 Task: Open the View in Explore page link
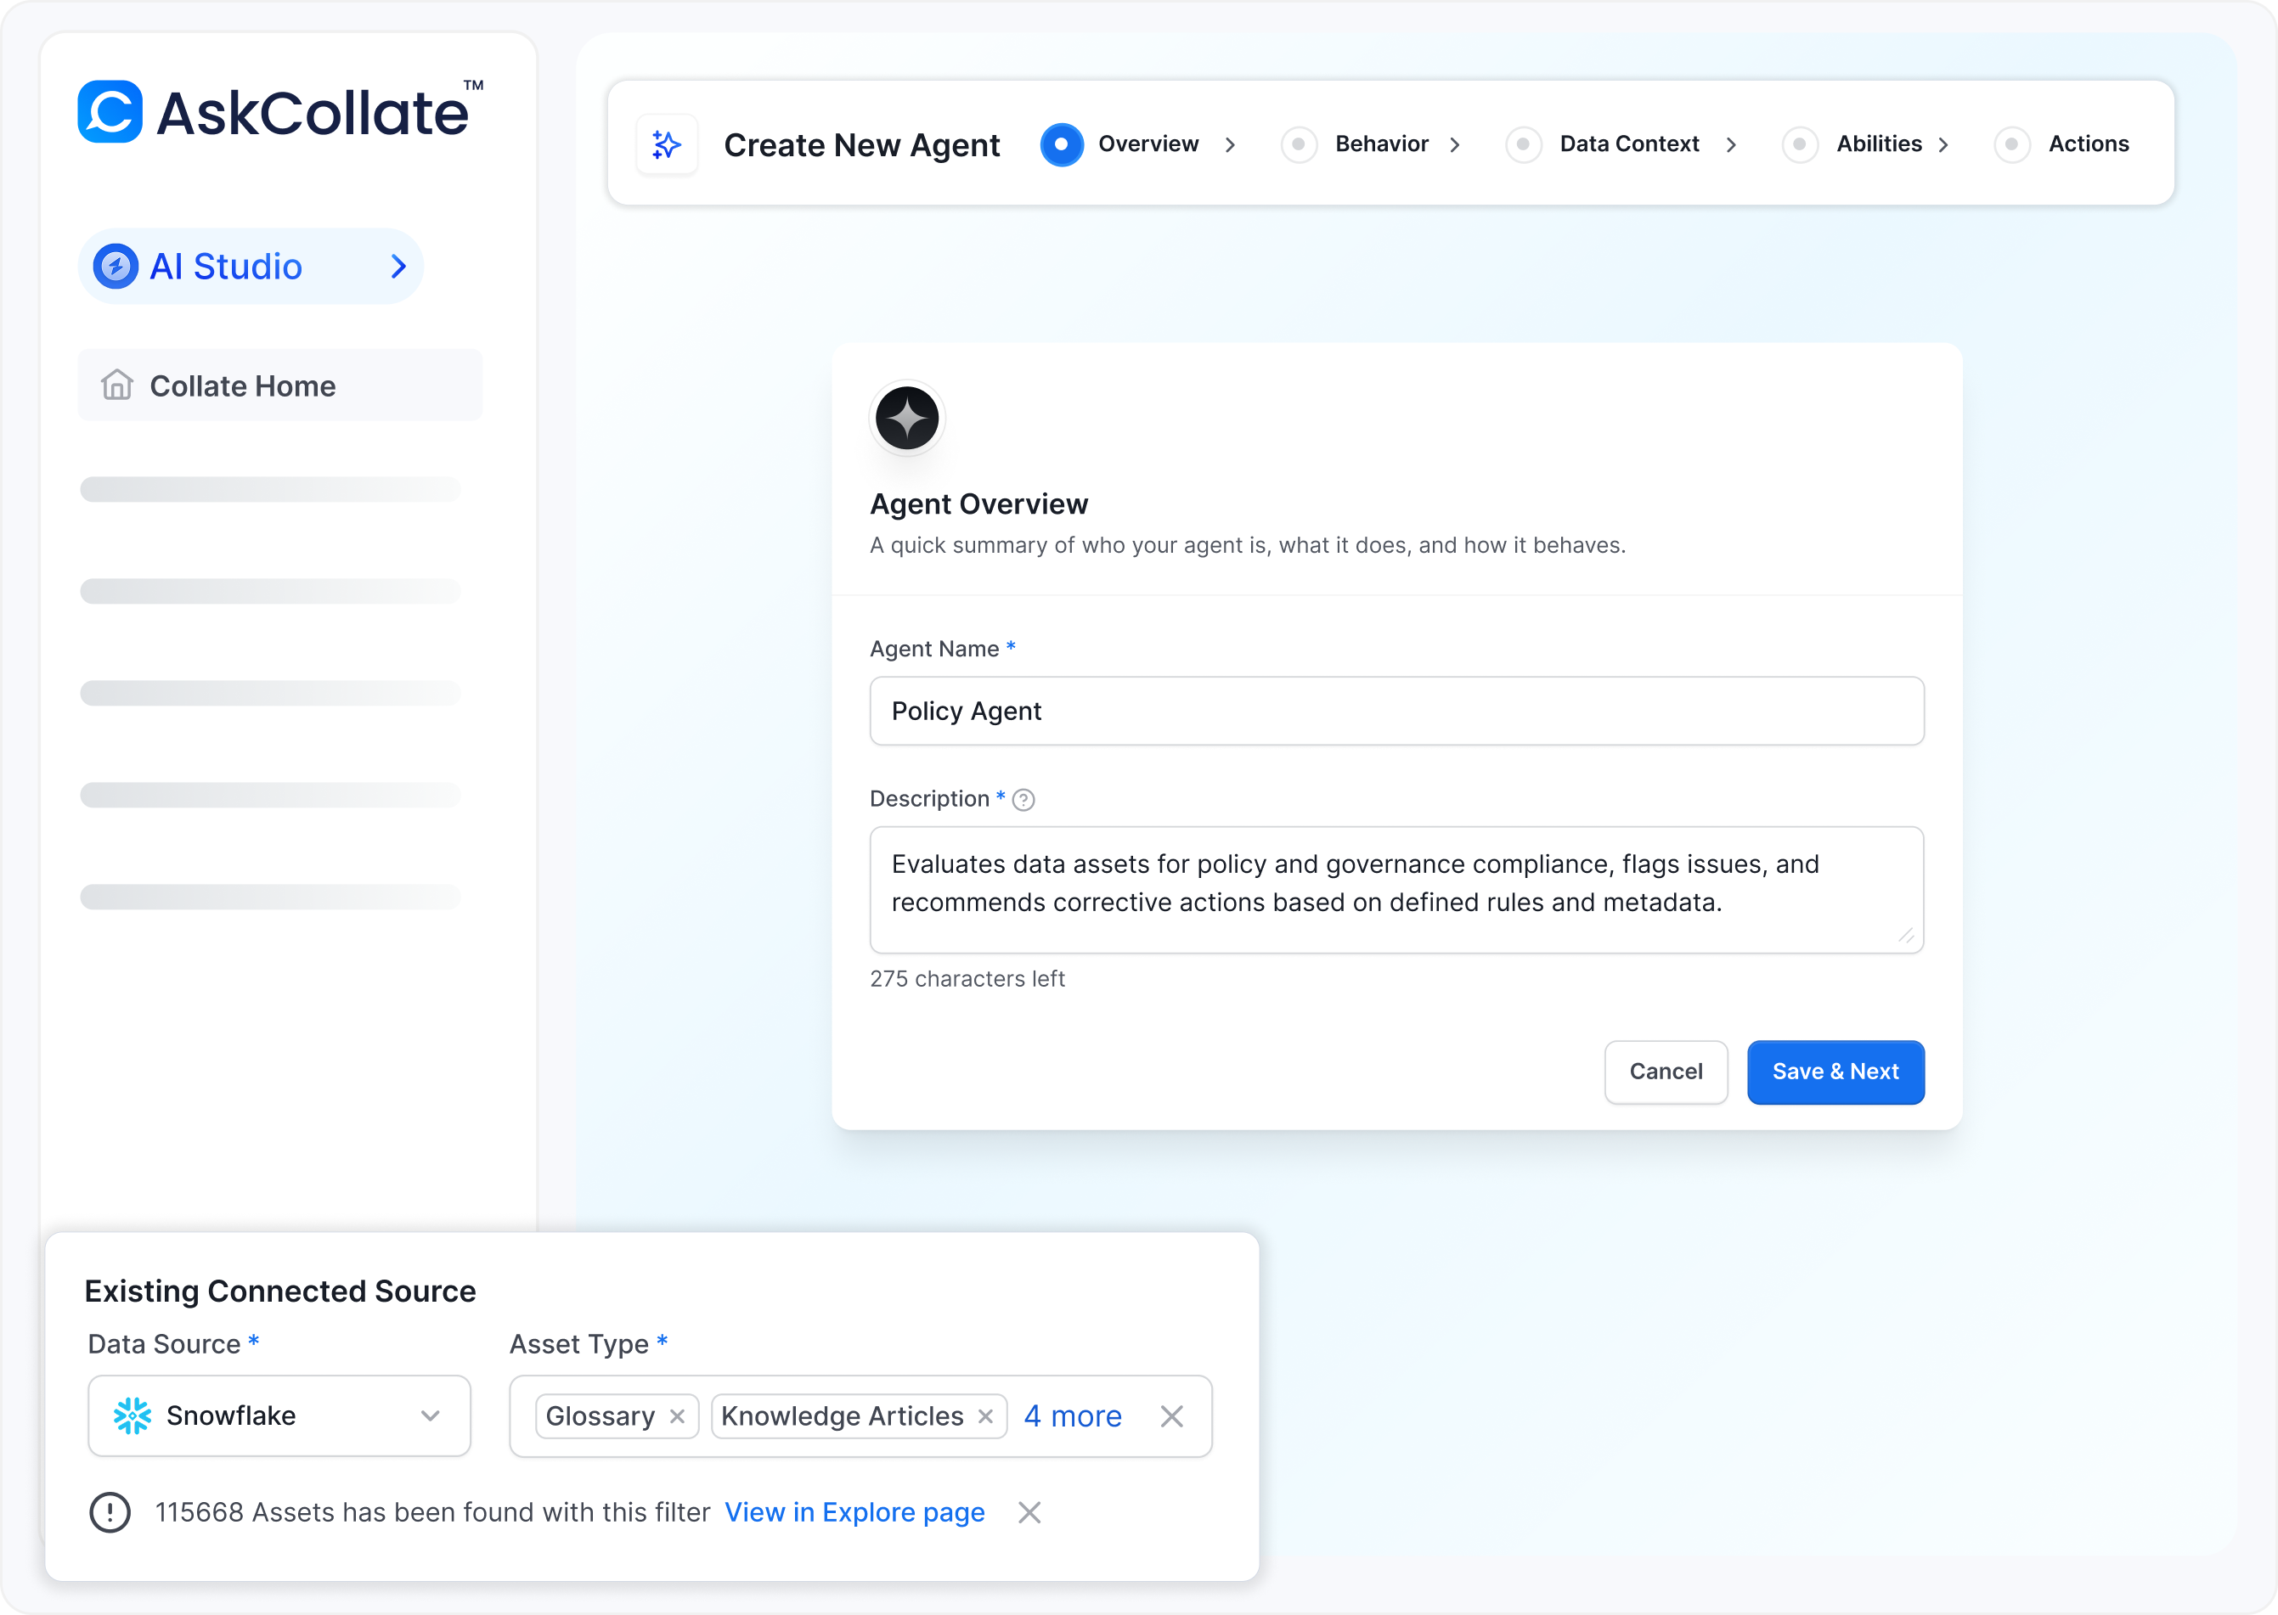(x=854, y=1512)
